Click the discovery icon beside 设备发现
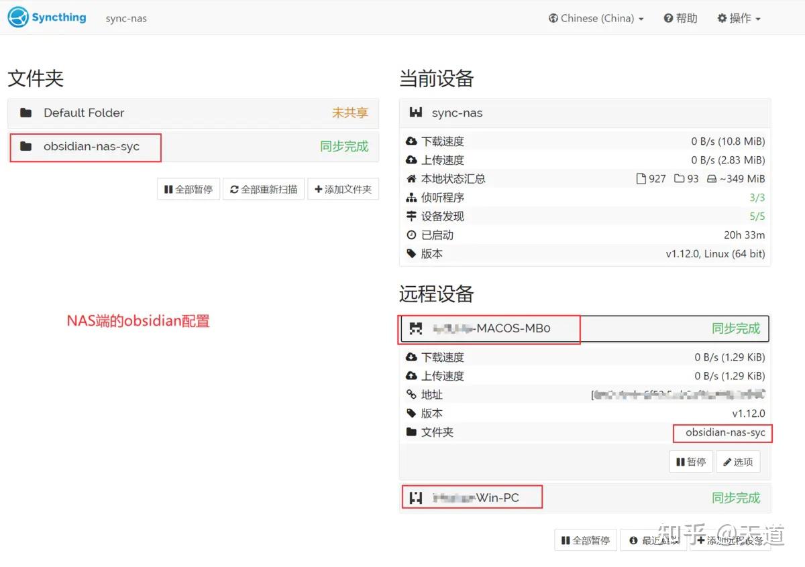This screenshot has width=805, height=567. point(411,216)
